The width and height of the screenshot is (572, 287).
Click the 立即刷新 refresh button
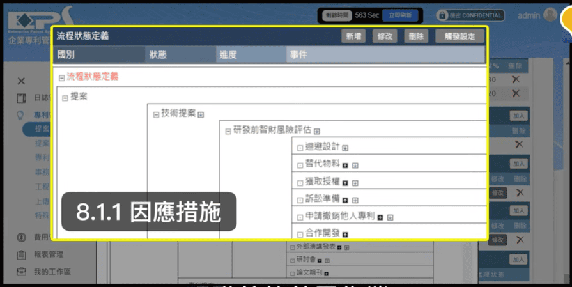click(401, 15)
